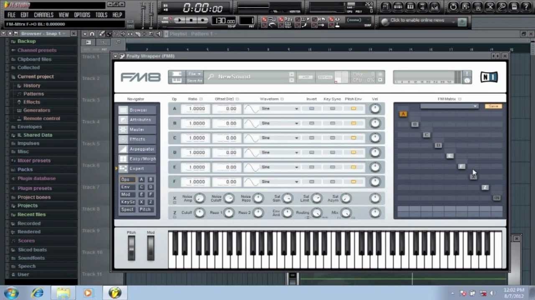Open the FL Studio FILE menu
The height and width of the screenshot is (300, 535).
pyautogui.click(x=12, y=15)
